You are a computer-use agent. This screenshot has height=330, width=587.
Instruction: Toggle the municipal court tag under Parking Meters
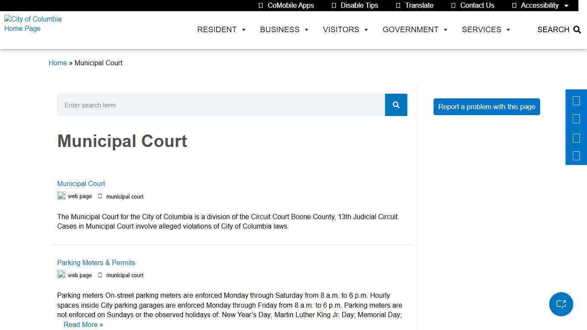(x=122, y=275)
